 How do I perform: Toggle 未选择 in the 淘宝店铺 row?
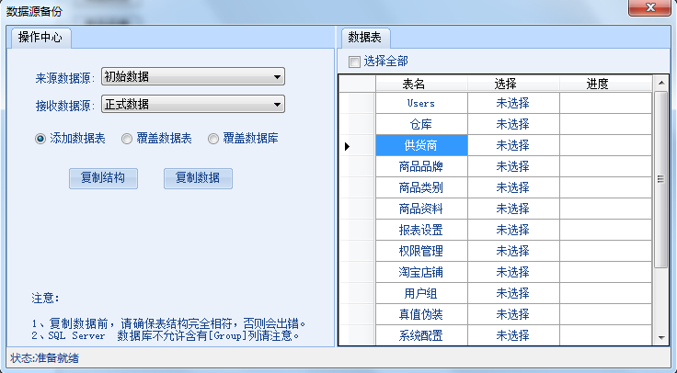click(513, 272)
